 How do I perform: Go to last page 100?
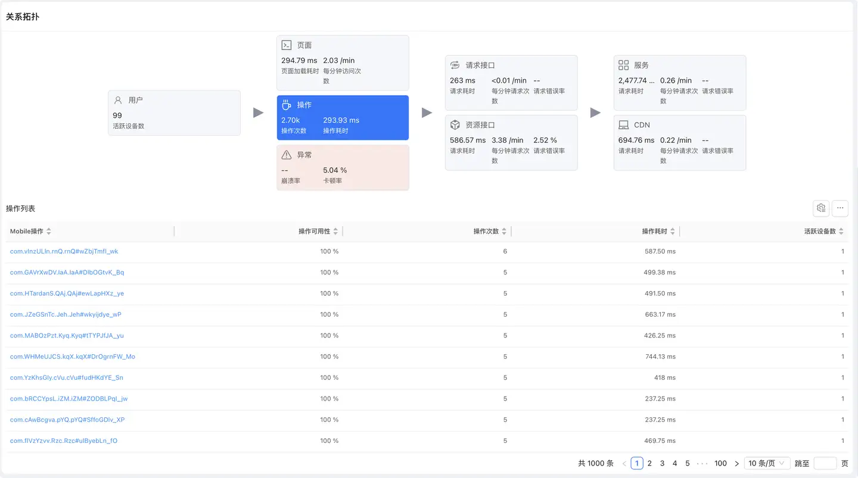point(720,463)
